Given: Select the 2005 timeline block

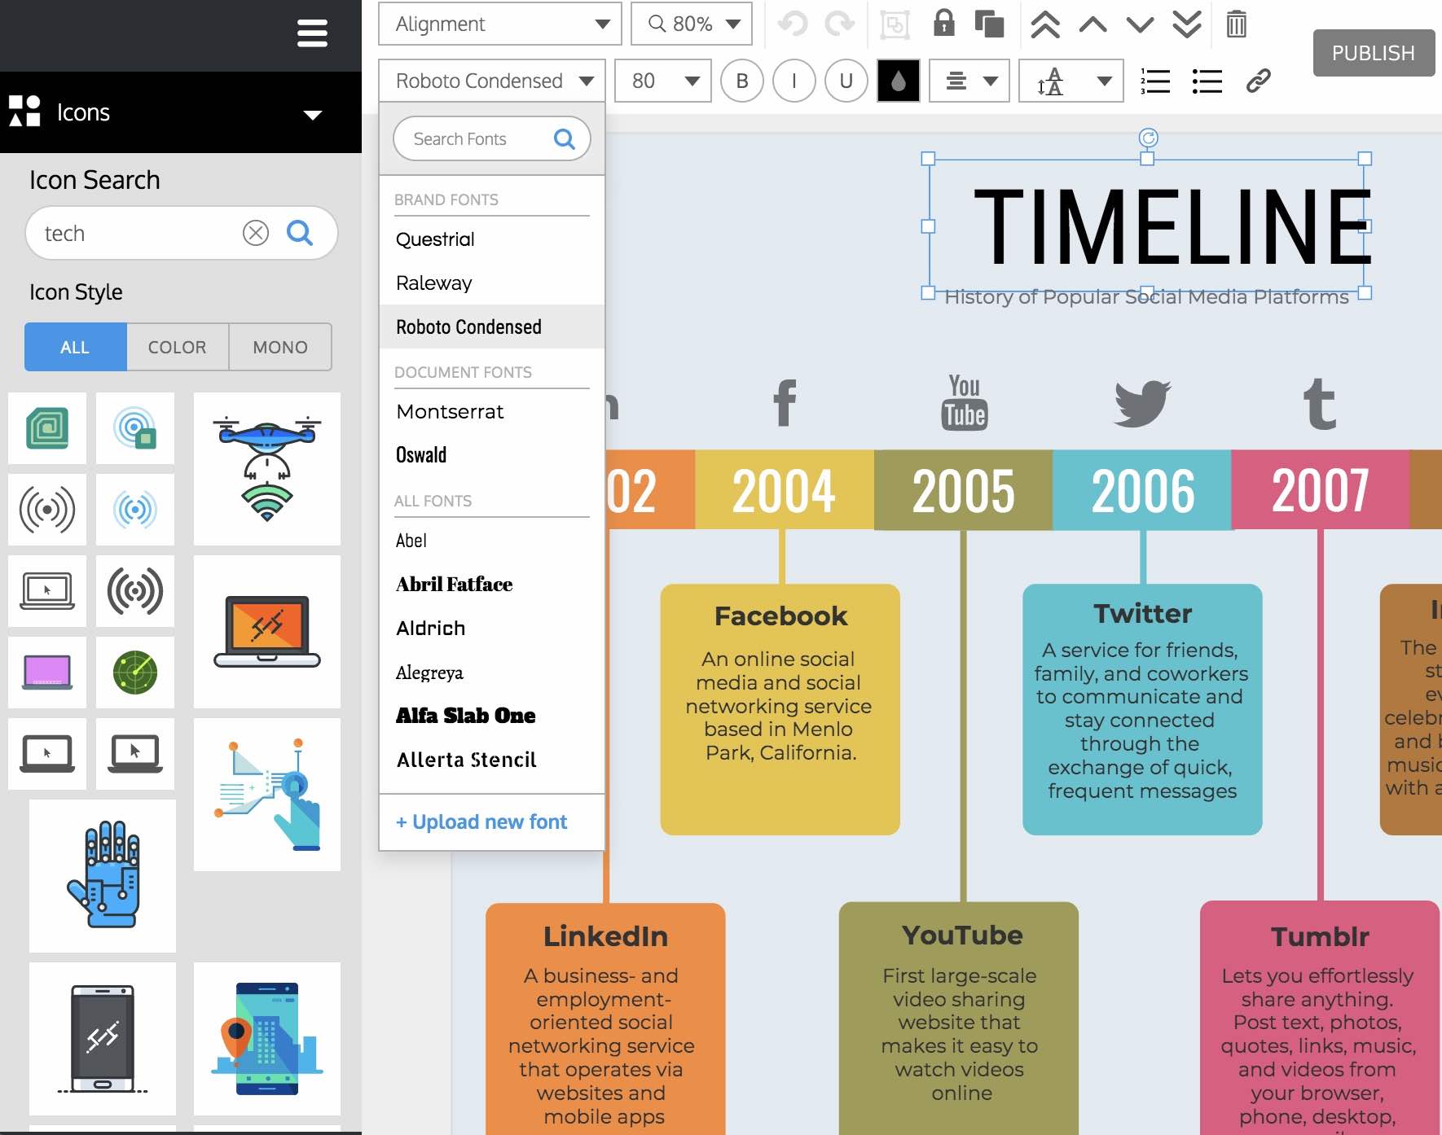Looking at the screenshot, I should pos(963,490).
